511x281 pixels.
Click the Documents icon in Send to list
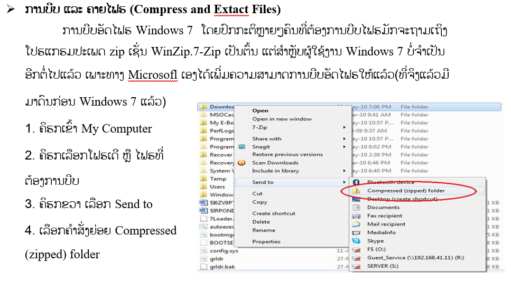click(x=357, y=207)
